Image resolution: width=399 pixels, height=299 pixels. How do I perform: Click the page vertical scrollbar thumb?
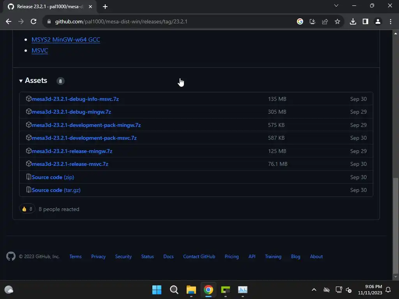pyautogui.click(x=395, y=225)
